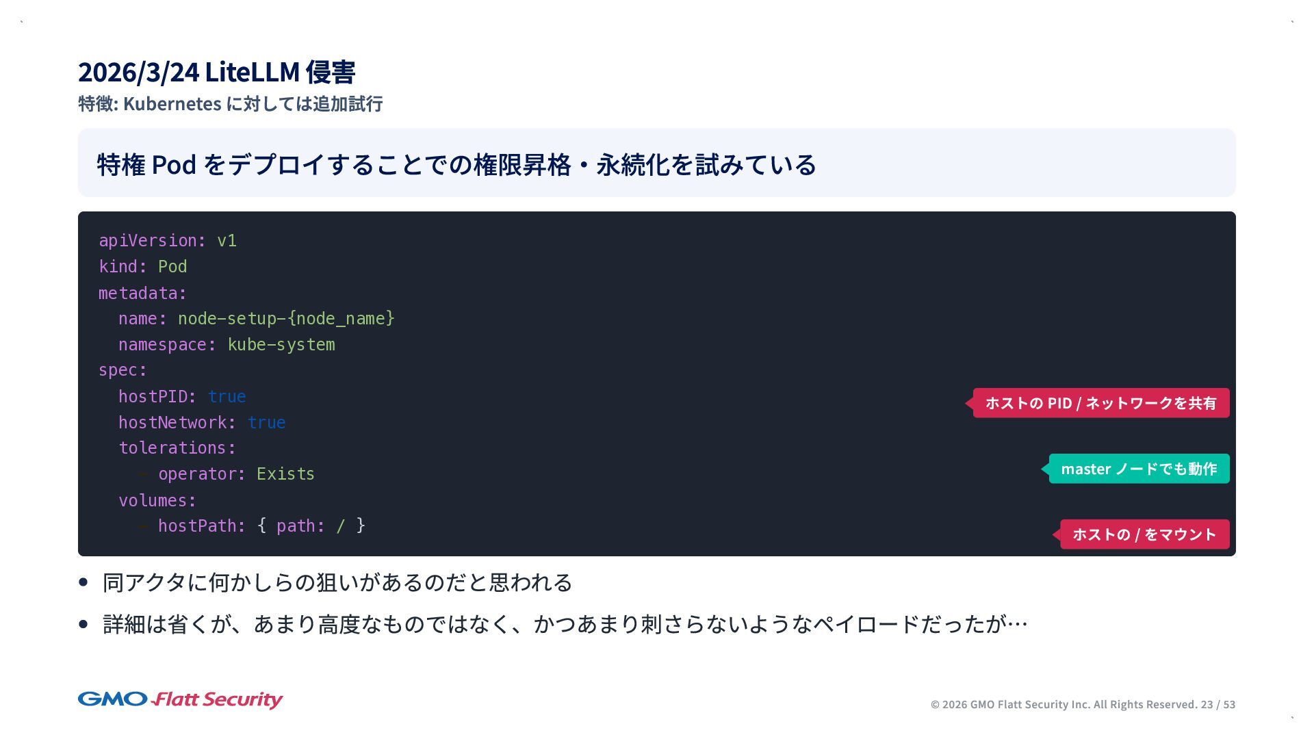Click the page number '23 / 53'
The image size is (1314, 739).
pyautogui.click(x=1218, y=704)
